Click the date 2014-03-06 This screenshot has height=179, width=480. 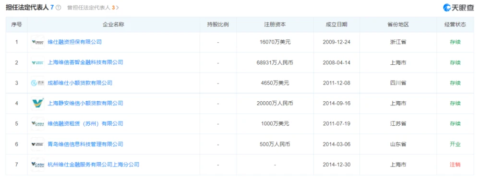pyautogui.click(x=336, y=144)
